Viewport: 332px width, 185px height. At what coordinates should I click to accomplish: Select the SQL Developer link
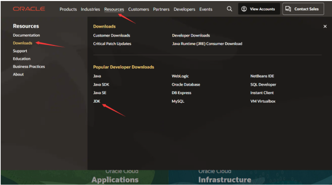[263, 85]
